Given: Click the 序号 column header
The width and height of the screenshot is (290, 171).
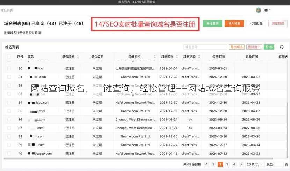Looking at the screenshot, I should tap(20, 57).
